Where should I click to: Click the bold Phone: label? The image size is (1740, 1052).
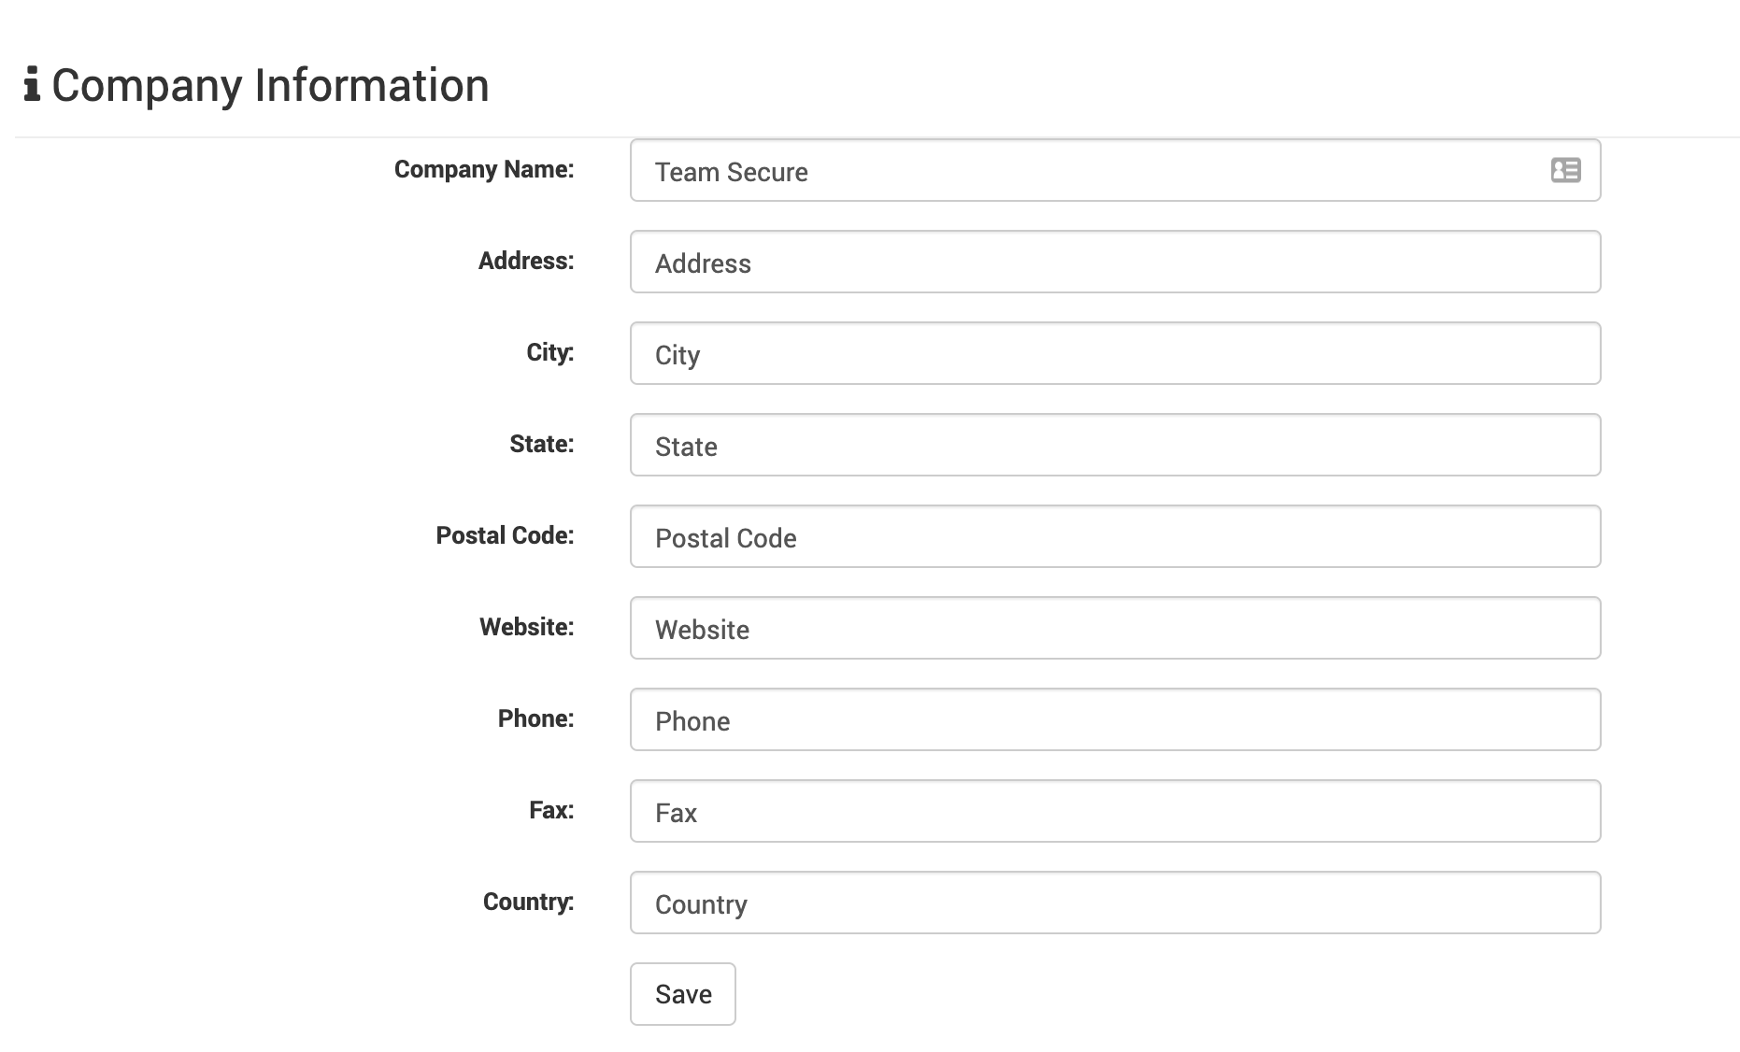(x=535, y=718)
